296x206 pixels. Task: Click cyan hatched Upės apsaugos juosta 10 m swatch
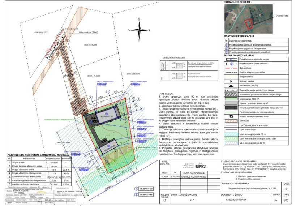pyautogui.click(x=231, y=134)
